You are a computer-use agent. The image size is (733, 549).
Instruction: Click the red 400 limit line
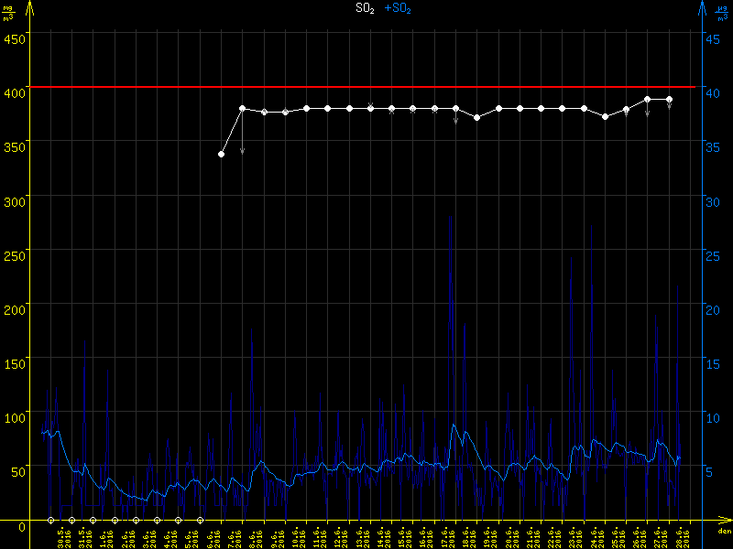[x=366, y=87]
